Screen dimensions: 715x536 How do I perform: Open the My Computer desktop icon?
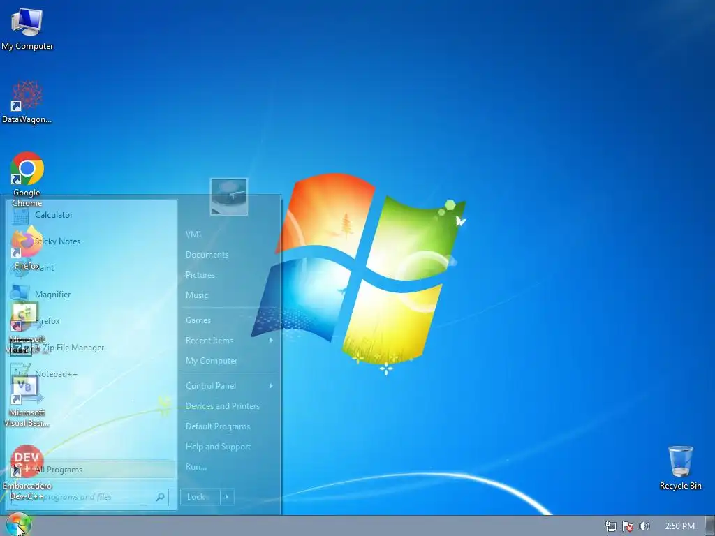(27, 28)
